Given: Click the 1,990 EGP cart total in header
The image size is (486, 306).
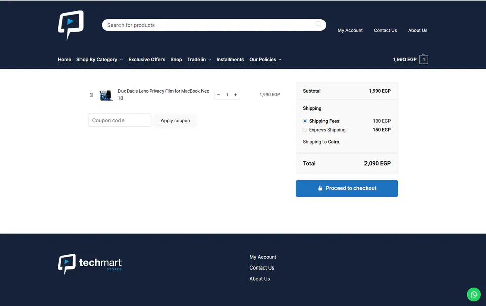Looking at the screenshot, I should point(404,59).
